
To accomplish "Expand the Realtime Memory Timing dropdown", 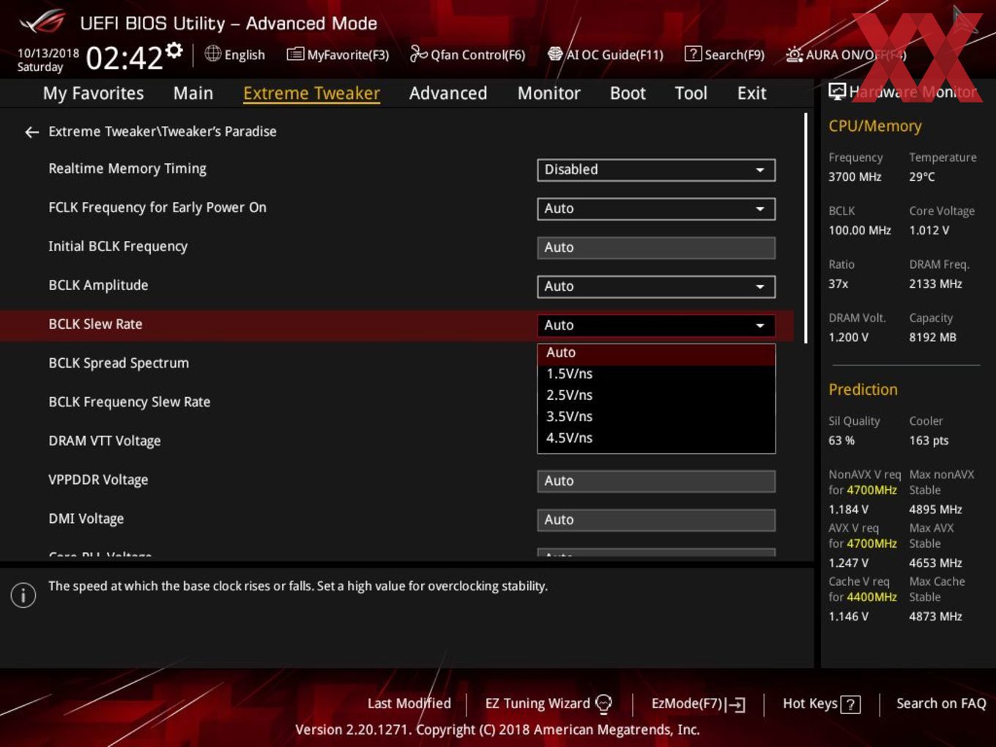I will point(656,170).
